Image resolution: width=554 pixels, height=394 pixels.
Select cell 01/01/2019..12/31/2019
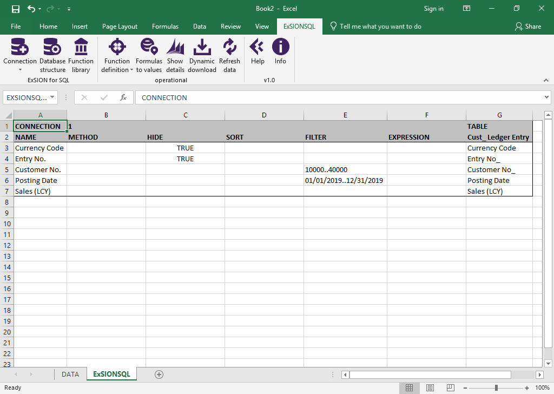(345, 181)
